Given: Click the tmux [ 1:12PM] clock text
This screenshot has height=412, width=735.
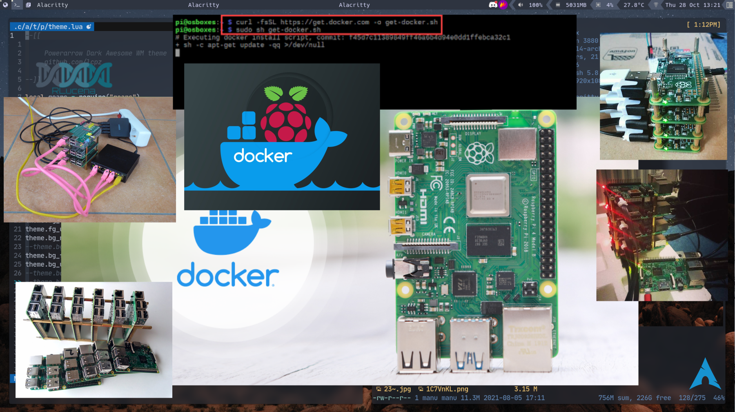Looking at the screenshot, I should pyautogui.click(x=704, y=24).
